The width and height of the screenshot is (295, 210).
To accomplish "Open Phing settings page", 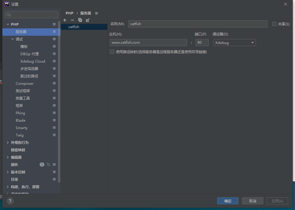I will [x=20, y=113].
